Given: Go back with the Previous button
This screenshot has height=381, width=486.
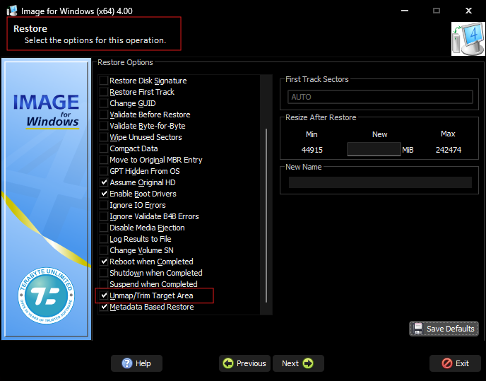Looking at the screenshot, I should point(244,363).
